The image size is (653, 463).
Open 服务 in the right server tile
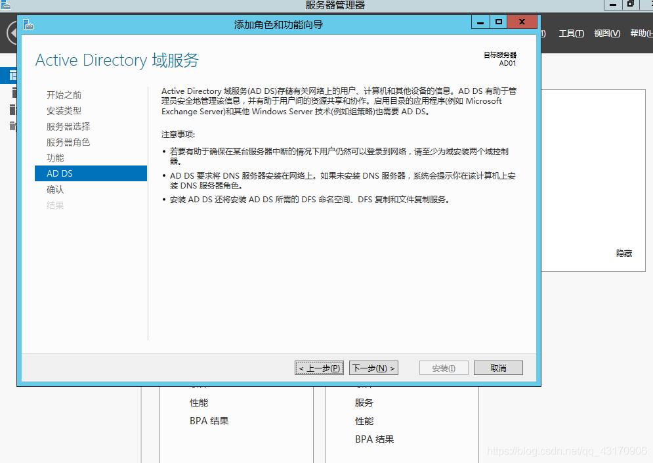point(364,403)
